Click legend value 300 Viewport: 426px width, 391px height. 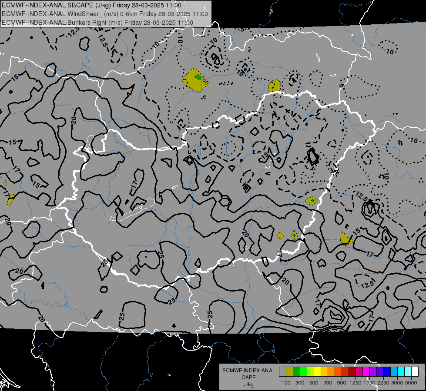pyautogui.click(x=300, y=383)
